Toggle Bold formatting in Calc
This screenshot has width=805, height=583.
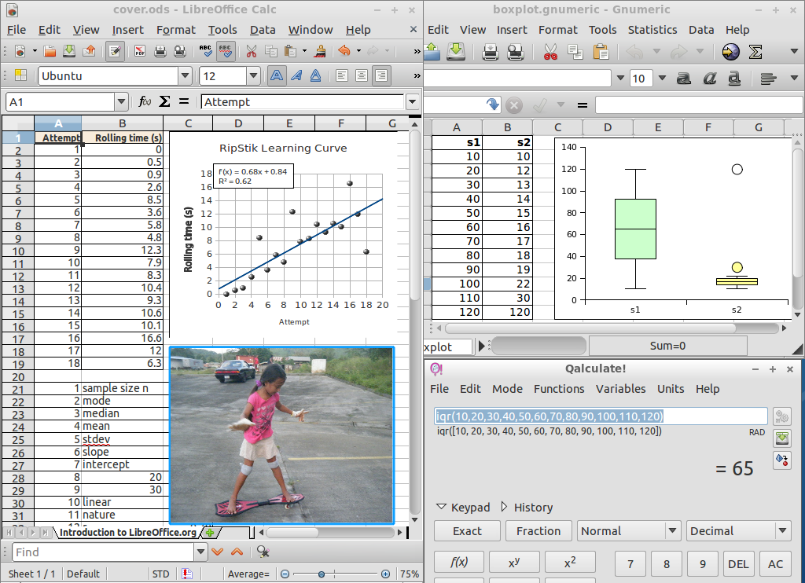coord(276,76)
